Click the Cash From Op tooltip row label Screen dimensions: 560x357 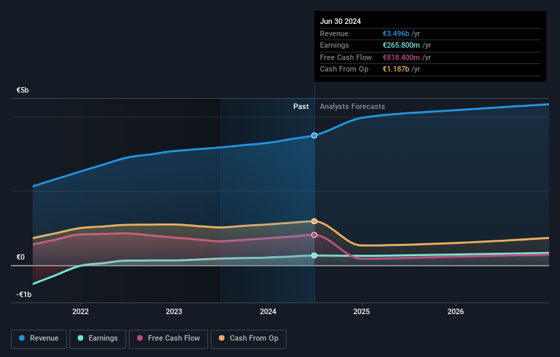344,69
